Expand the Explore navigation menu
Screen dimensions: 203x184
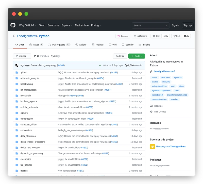pyautogui.click(x=67, y=25)
